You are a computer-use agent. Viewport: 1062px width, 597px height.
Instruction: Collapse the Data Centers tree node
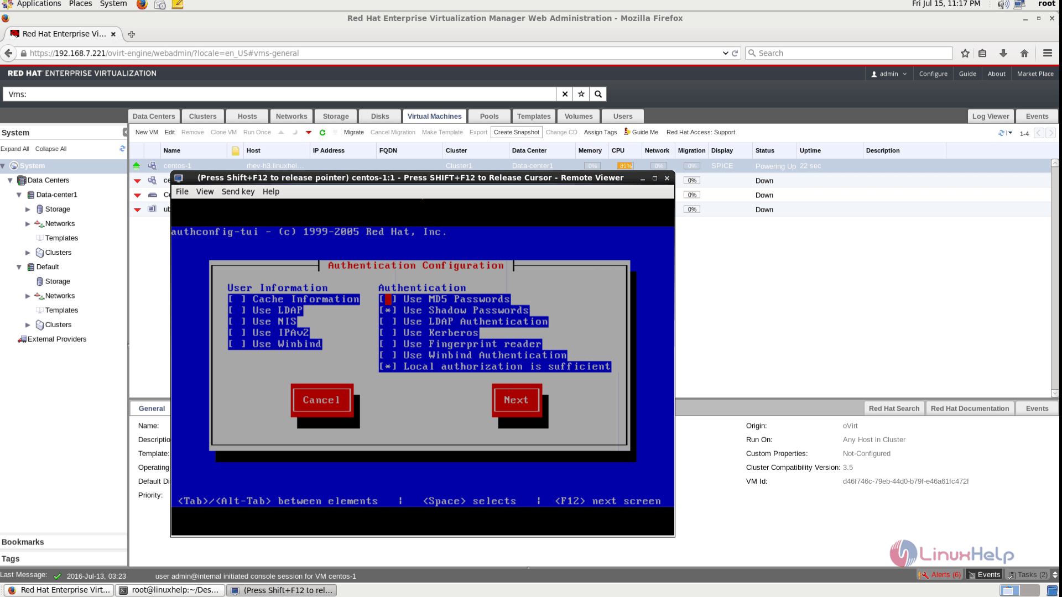coord(10,180)
